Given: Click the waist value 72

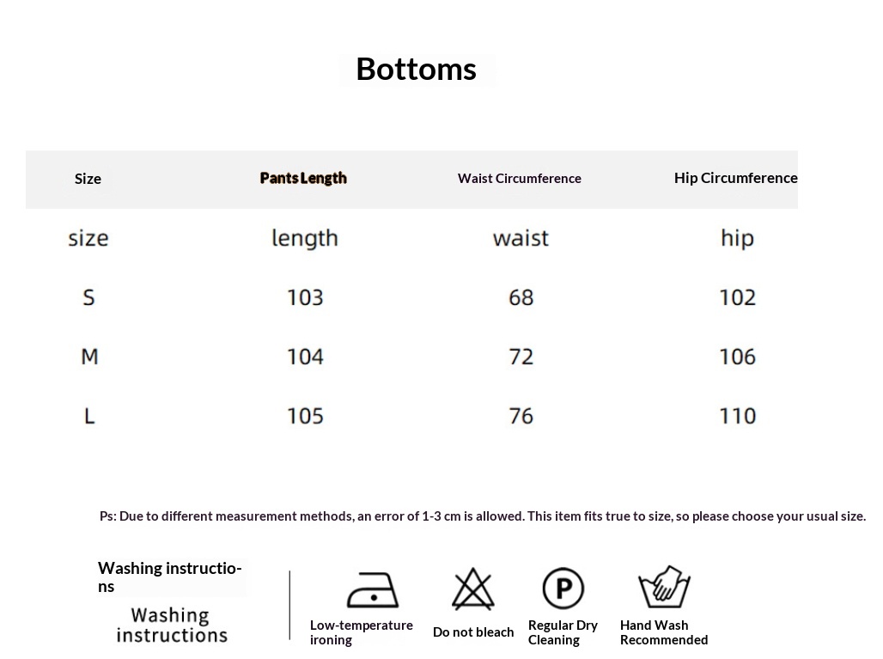Looking at the screenshot, I should (x=521, y=357).
